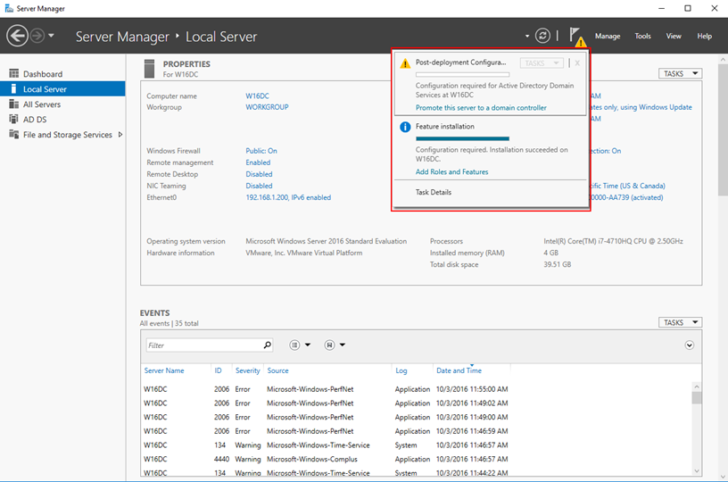Click the Add Roles and Features link
Screen dimensions: 728x482
[451, 171]
